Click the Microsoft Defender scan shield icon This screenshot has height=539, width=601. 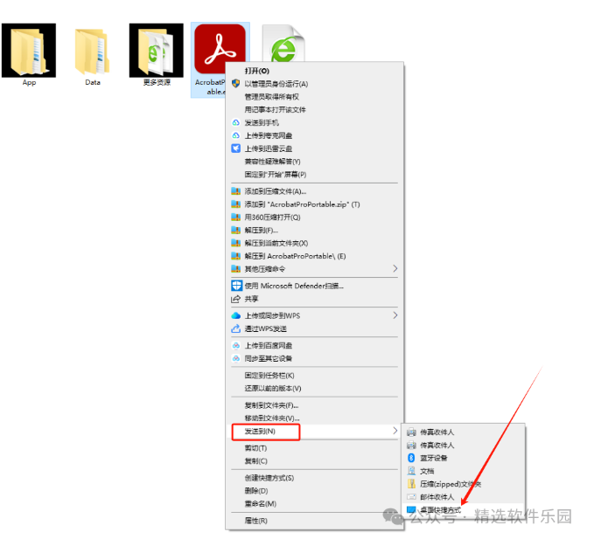click(236, 286)
